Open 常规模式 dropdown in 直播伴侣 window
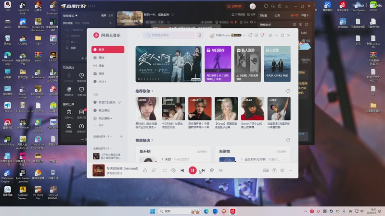 coord(70,16)
